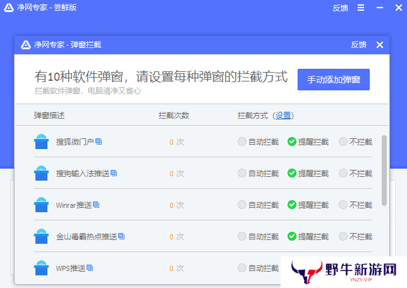This screenshot has height=288, width=407.
Task: Open the popup preview icon beside WPS推送
Action: 90,268
